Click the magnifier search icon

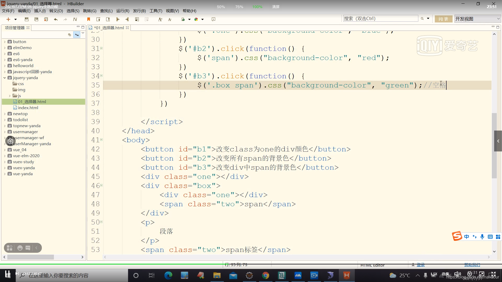[422, 19]
